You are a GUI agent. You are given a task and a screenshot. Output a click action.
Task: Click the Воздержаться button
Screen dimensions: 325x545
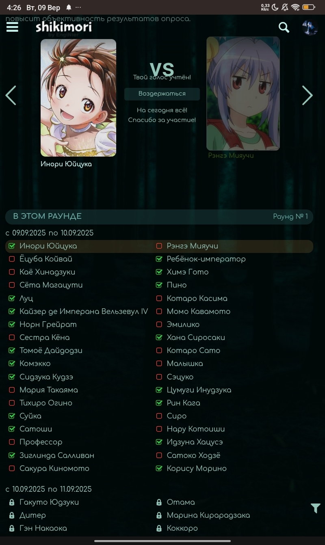click(x=162, y=94)
